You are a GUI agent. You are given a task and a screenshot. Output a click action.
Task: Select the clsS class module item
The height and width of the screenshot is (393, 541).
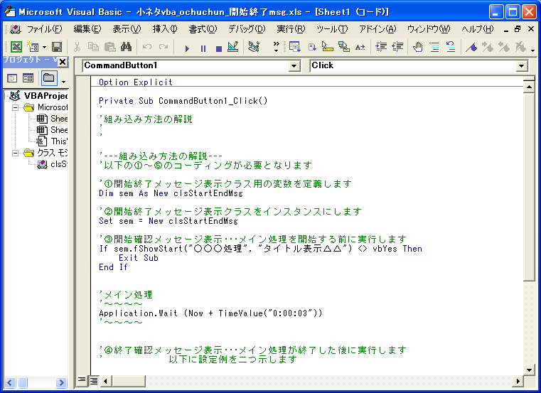[x=59, y=164]
